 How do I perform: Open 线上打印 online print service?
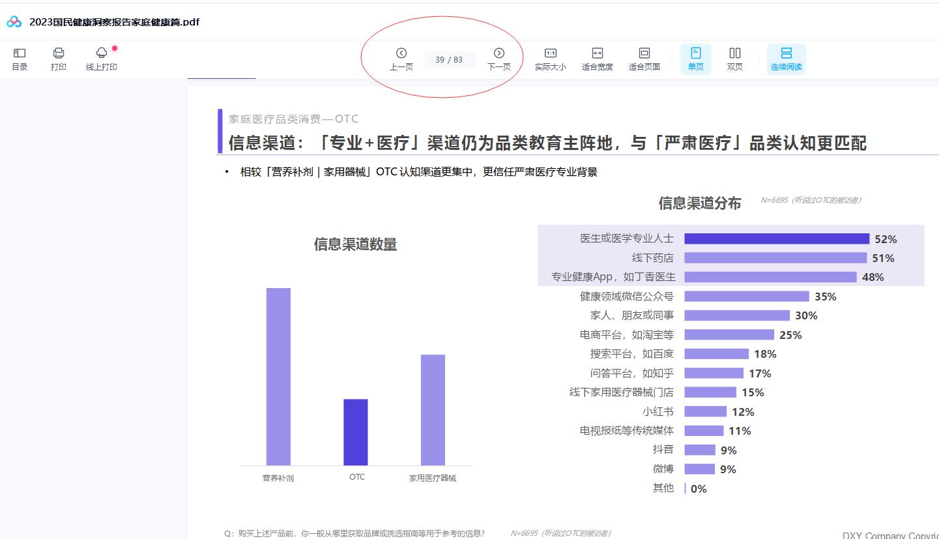point(102,59)
